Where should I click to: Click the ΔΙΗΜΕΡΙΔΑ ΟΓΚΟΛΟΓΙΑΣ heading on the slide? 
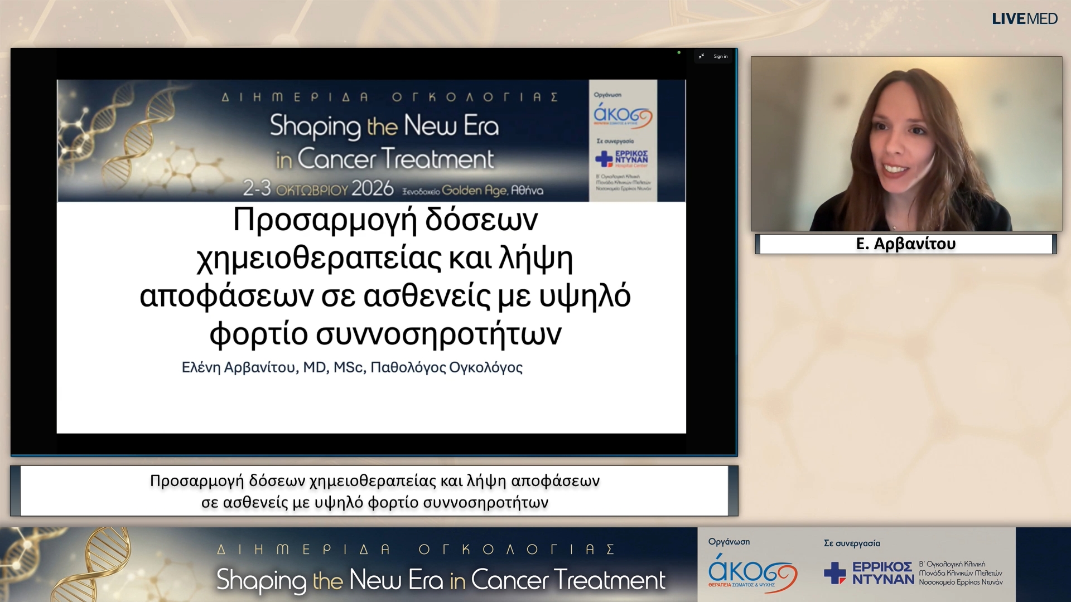(x=390, y=97)
